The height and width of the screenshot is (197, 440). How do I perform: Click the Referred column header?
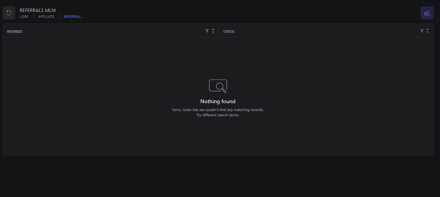tap(15, 32)
